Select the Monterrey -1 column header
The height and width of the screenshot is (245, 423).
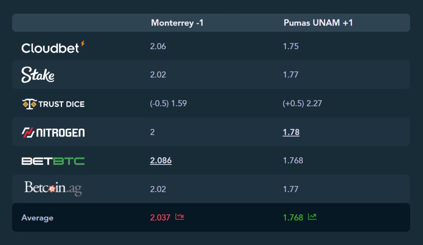pyautogui.click(x=177, y=23)
